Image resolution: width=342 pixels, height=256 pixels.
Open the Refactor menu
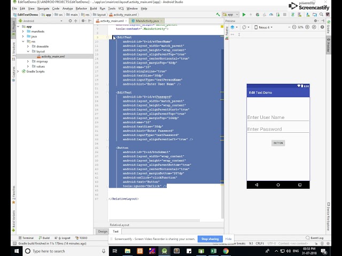point(81,9)
